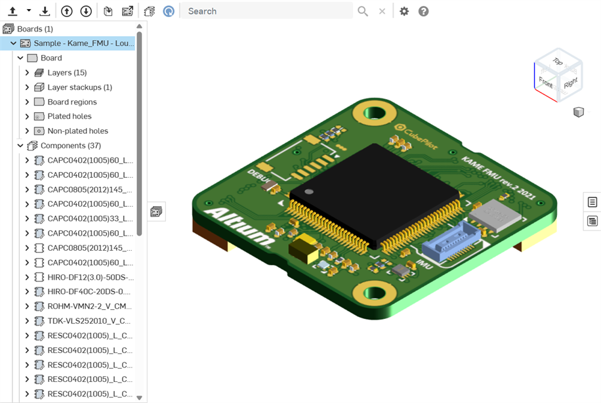The height and width of the screenshot is (403, 601).
Task: Download the design source files
Action: [x=45, y=11]
